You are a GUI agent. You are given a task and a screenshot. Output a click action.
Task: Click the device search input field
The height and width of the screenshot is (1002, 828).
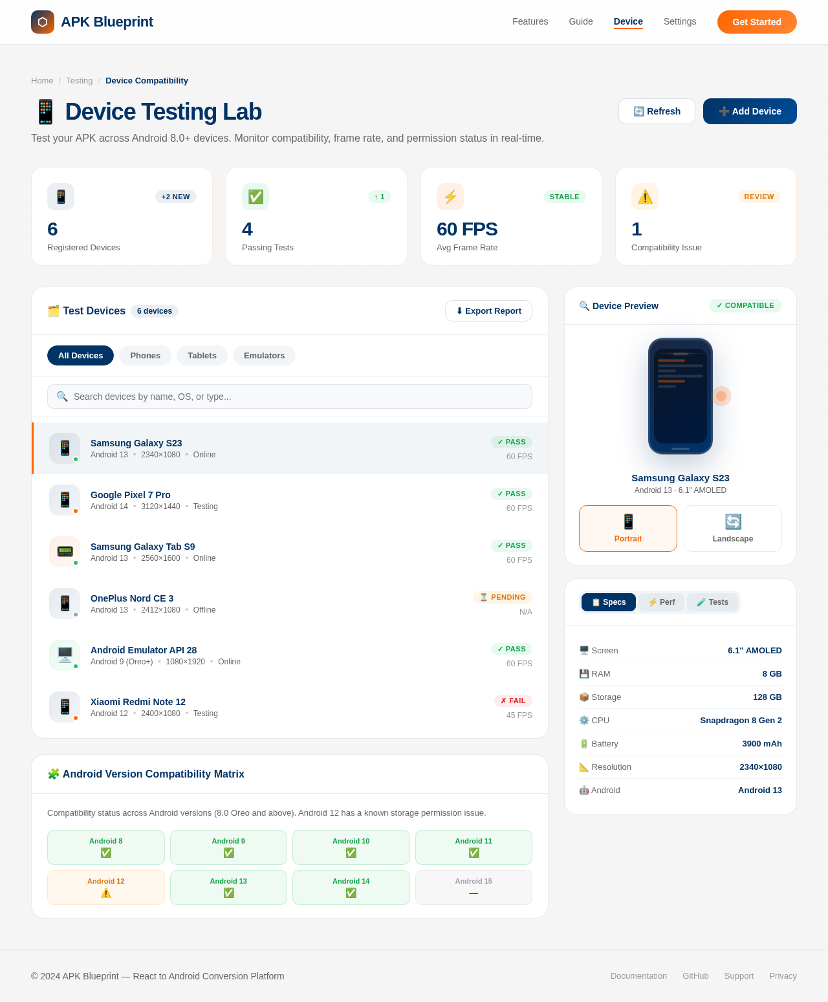click(290, 397)
